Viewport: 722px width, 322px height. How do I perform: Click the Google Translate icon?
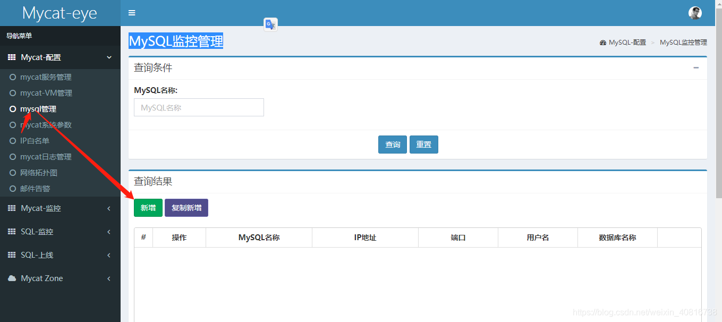pos(271,24)
